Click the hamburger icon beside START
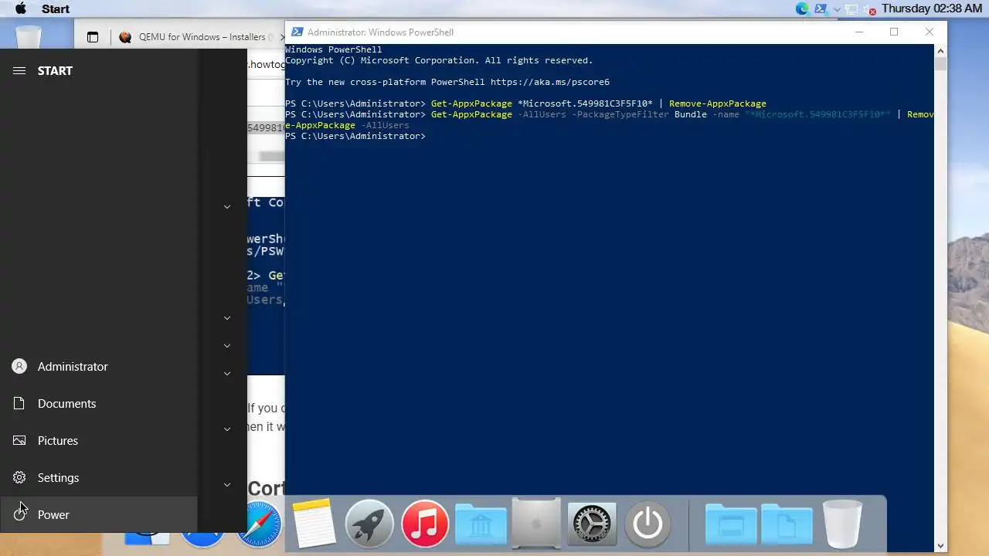 (x=19, y=70)
